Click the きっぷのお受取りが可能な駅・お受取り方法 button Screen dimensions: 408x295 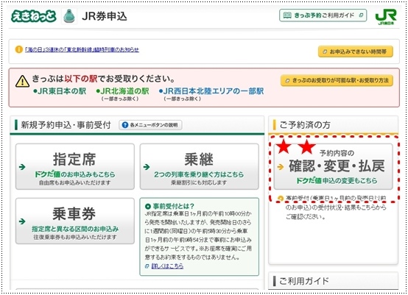tap(337, 81)
